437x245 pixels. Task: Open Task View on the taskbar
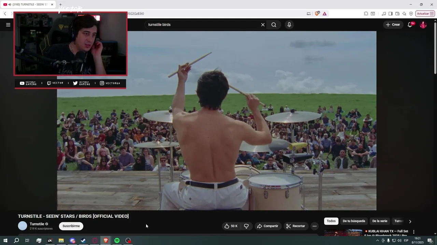coord(27,241)
